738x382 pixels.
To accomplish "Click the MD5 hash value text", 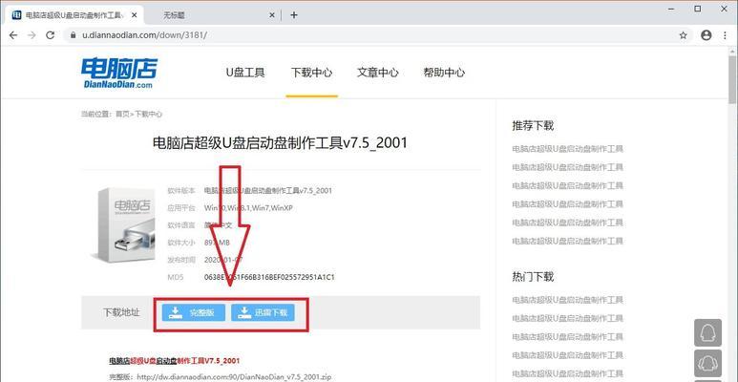I will coord(269,277).
